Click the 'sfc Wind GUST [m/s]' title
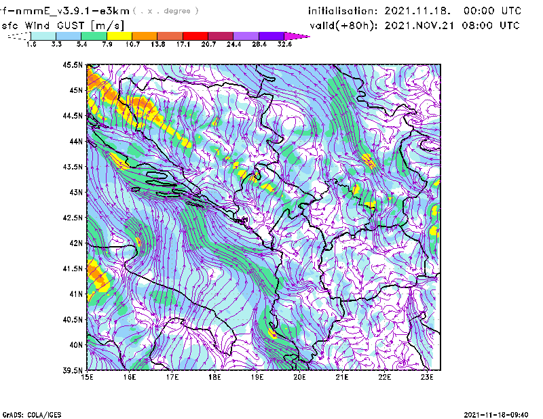 pyautogui.click(x=62, y=26)
